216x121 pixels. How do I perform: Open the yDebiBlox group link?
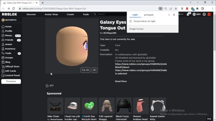coord(141,66)
